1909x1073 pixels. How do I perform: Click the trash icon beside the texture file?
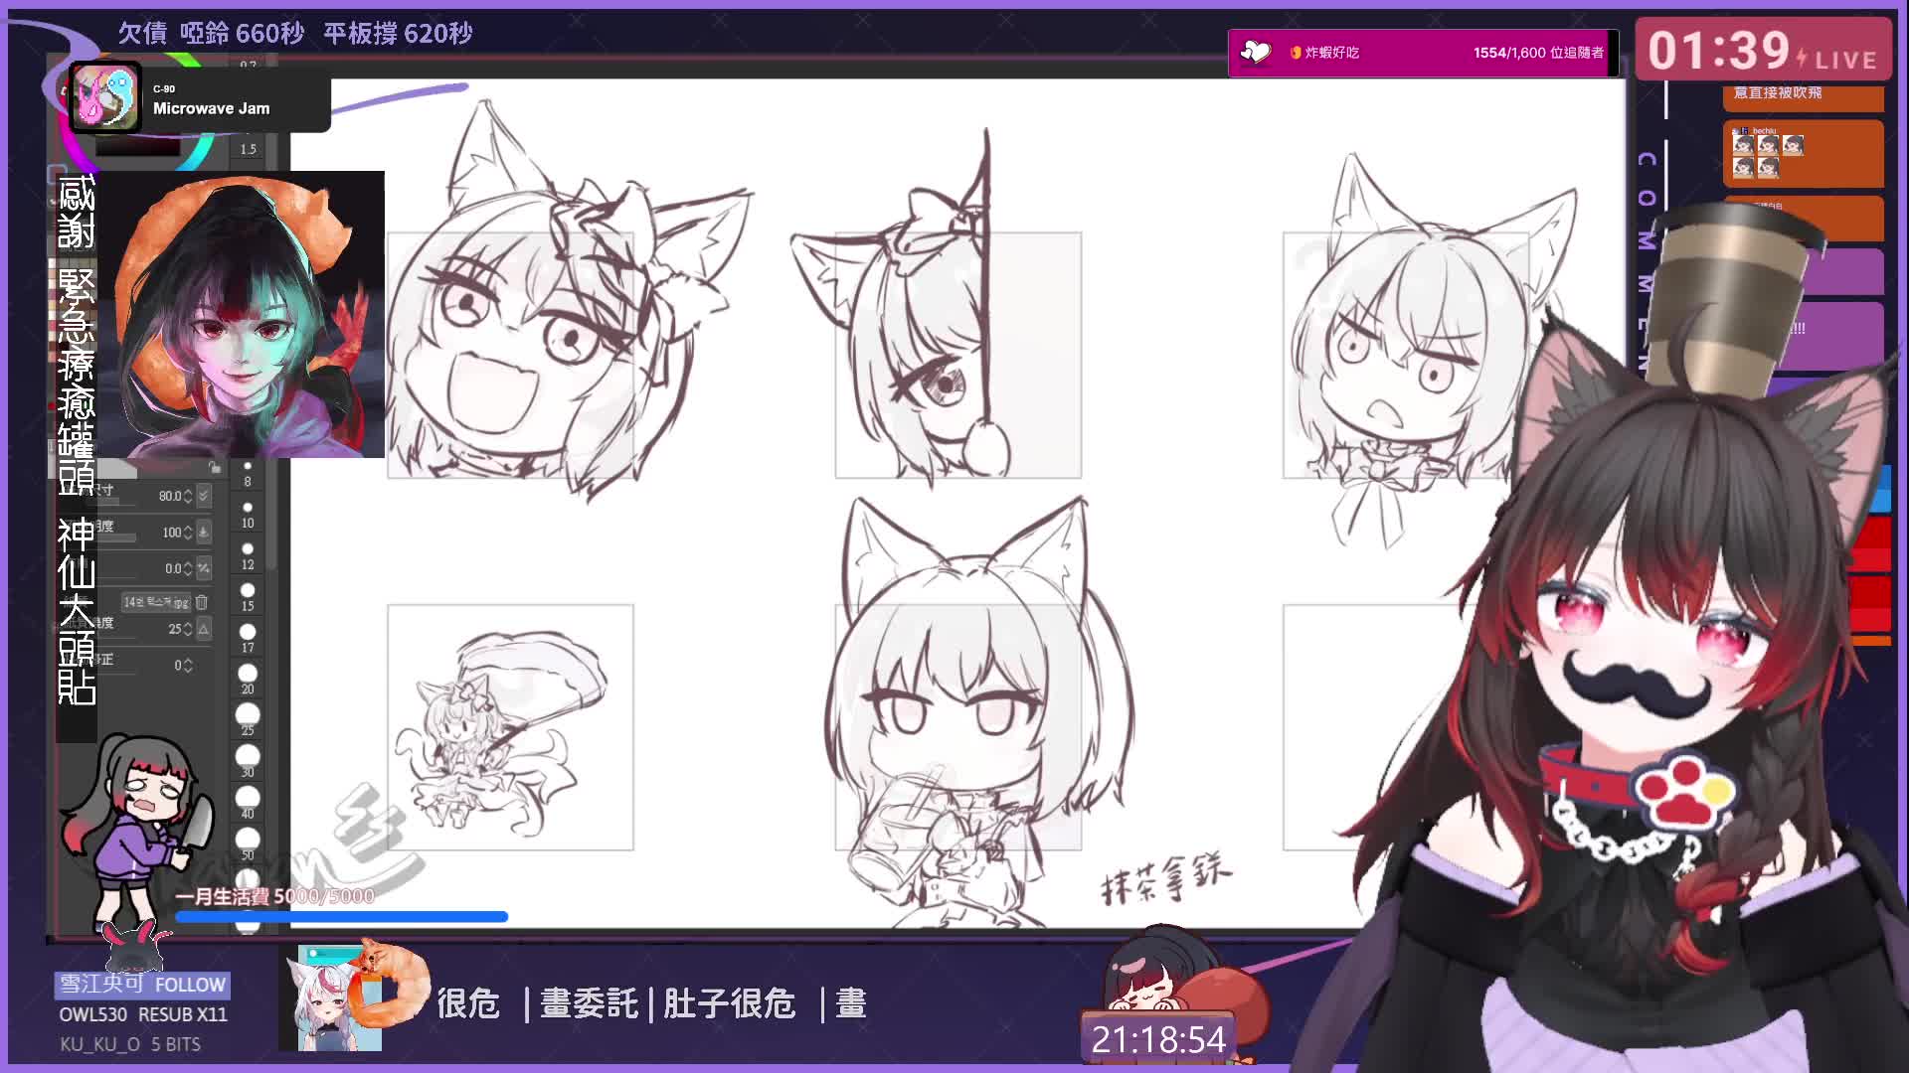click(202, 602)
